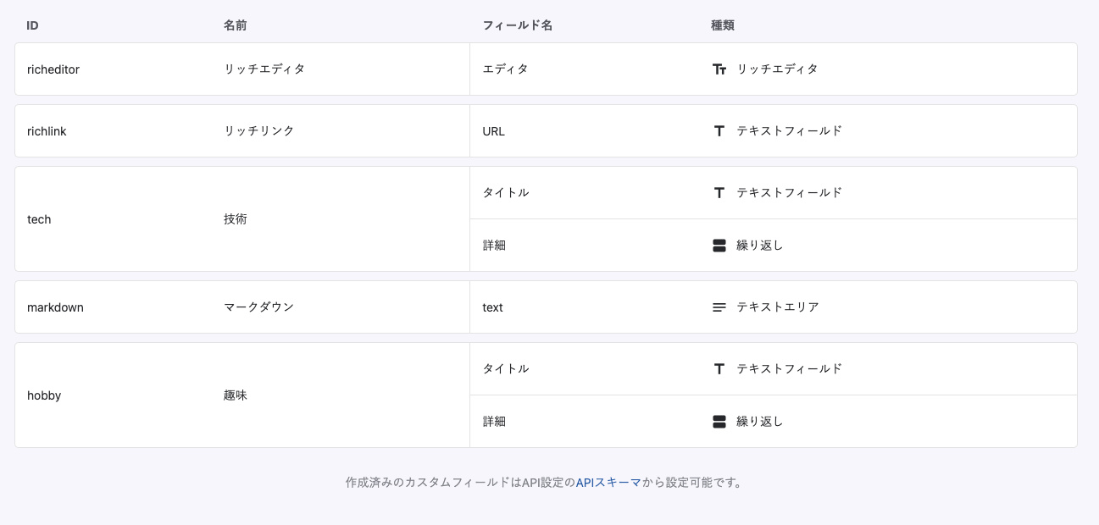
Task: Open the richlink custom field
Action: tap(47, 131)
